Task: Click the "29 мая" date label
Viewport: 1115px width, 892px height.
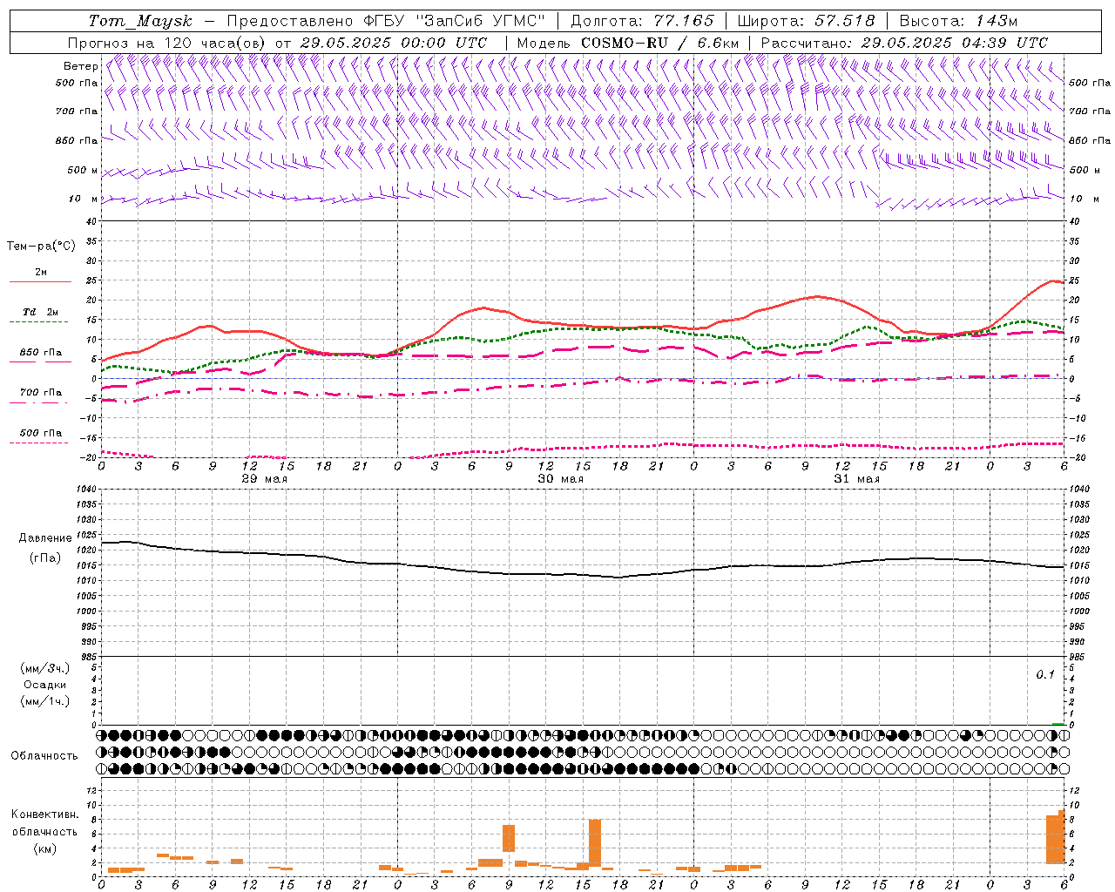Action: point(265,479)
